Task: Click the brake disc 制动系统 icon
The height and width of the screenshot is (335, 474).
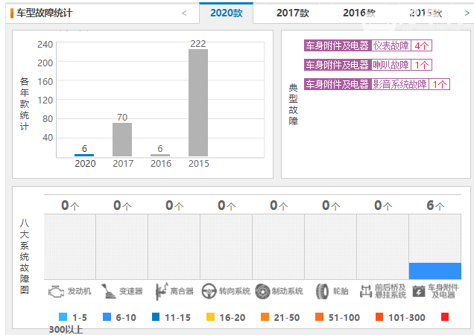Action: tap(262, 292)
